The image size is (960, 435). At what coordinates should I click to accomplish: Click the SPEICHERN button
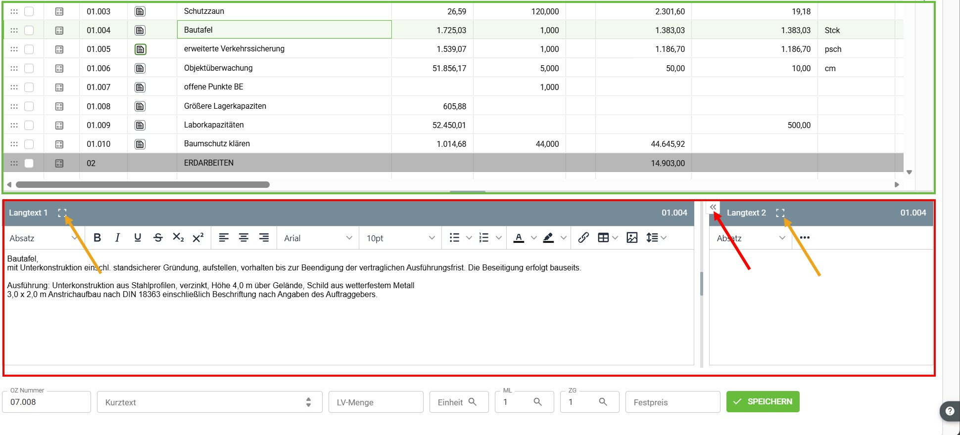763,401
